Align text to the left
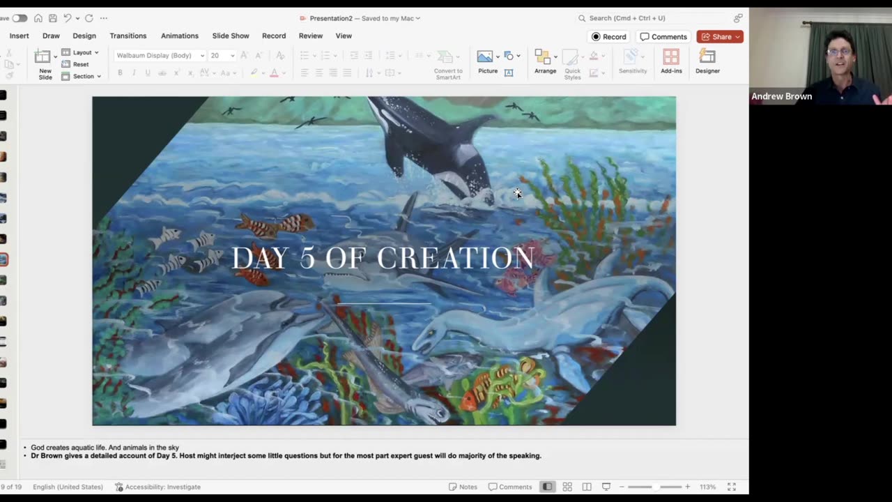Viewport: 892px width, 502px height. tap(305, 73)
